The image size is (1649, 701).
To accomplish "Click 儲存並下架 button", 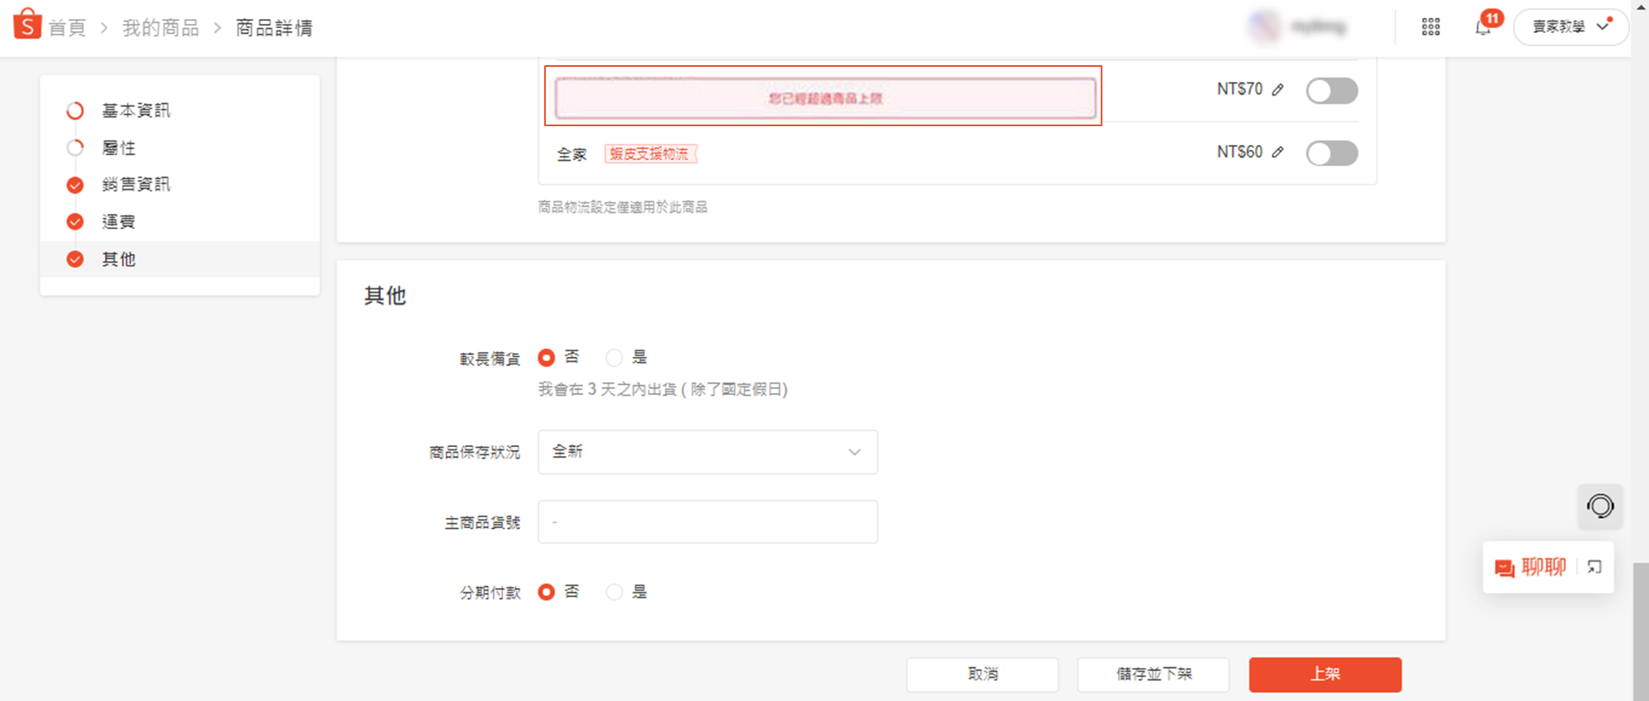I will click(x=1153, y=674).
